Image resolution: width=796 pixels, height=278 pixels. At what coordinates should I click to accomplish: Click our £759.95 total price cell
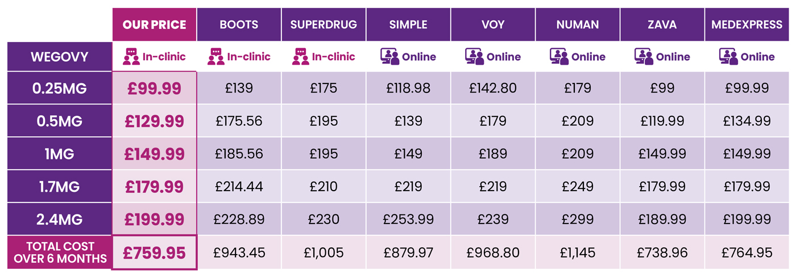pyautogui.click(x=154, y=252)
